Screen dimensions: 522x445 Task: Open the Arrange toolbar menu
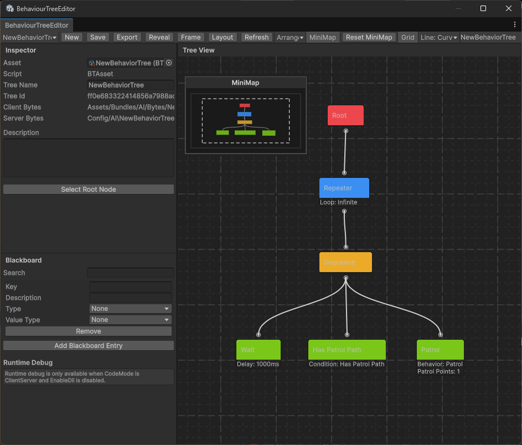[x=290, y=37]
